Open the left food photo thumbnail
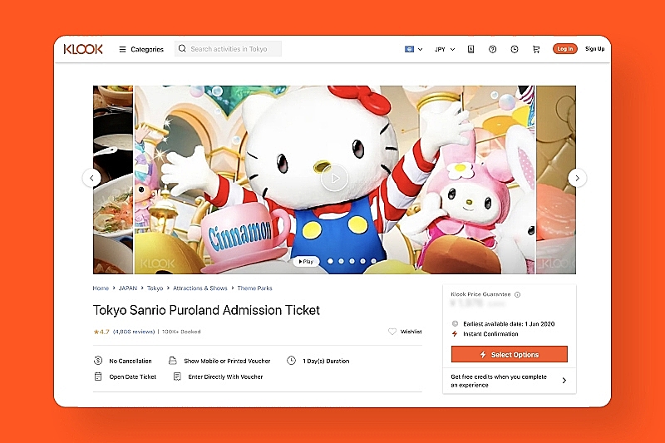The height and width of the screenshot is (443, 665). (x=113, y=180)
